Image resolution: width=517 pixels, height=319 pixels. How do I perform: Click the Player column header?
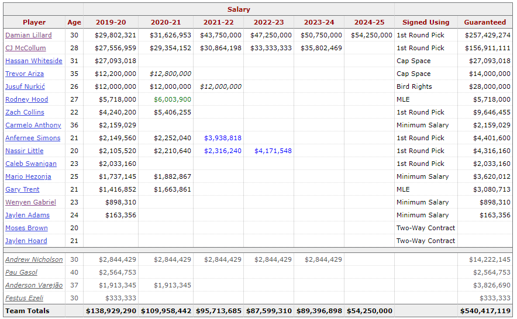click(x=35, y=22)
